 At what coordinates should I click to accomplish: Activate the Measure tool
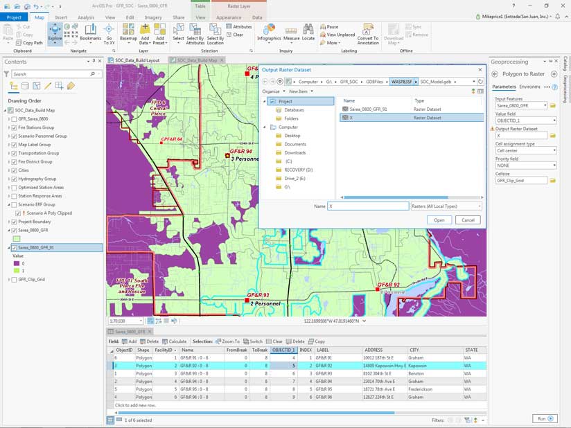pos(291,32)
